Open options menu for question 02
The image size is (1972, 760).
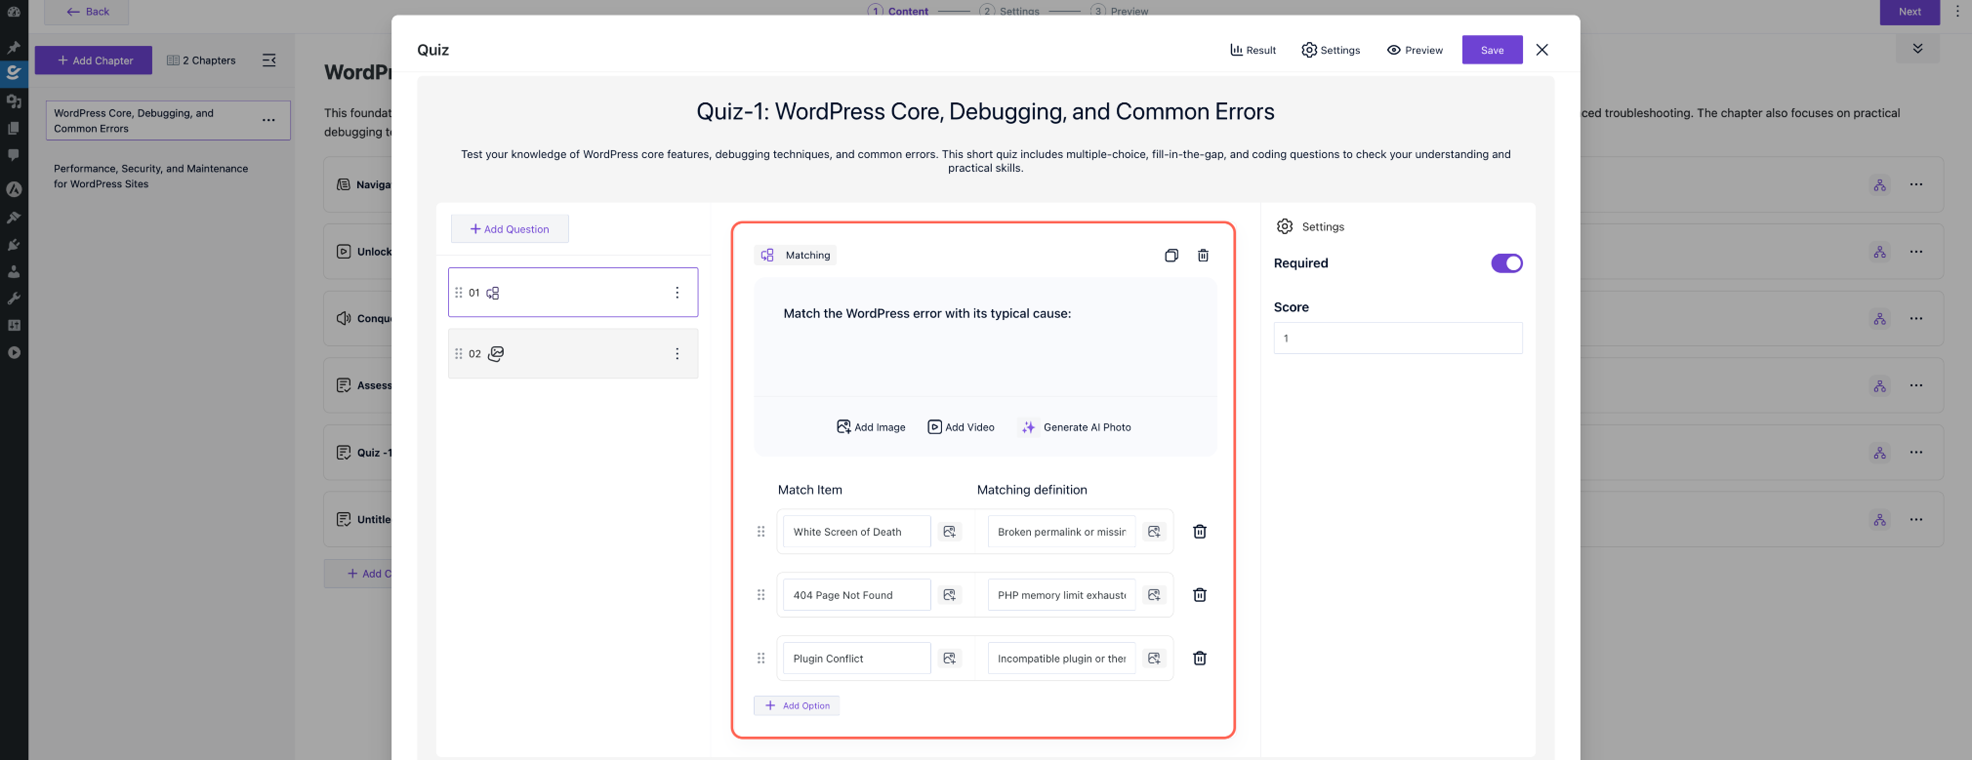(x=677, y=354)
